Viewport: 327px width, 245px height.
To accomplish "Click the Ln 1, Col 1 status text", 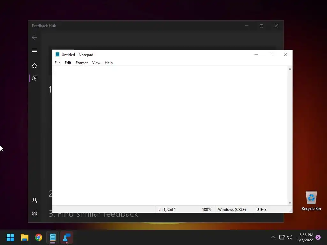I will (x=167, y=209).
